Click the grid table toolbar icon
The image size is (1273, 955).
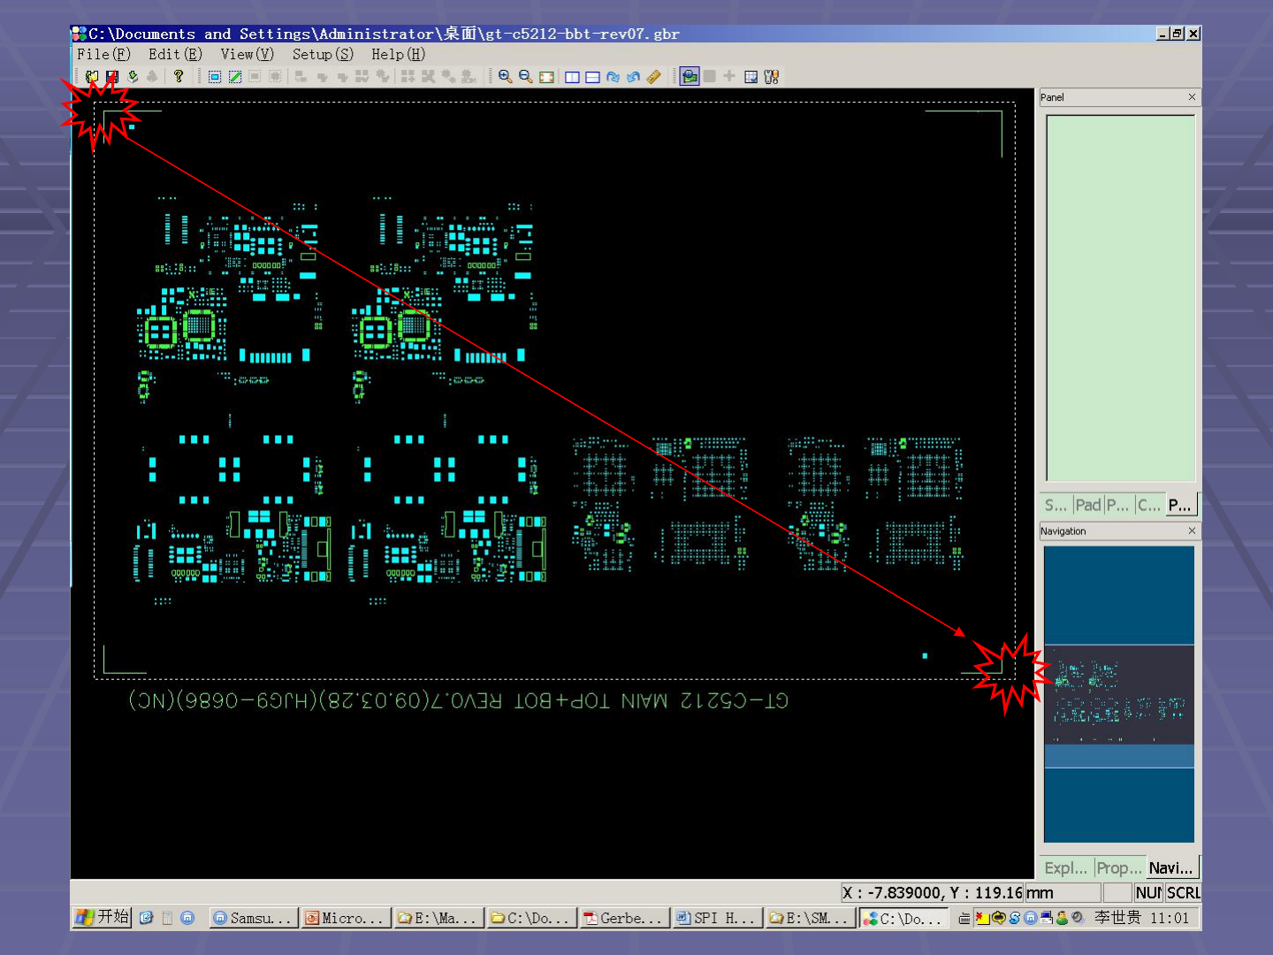tap(751, 77)
